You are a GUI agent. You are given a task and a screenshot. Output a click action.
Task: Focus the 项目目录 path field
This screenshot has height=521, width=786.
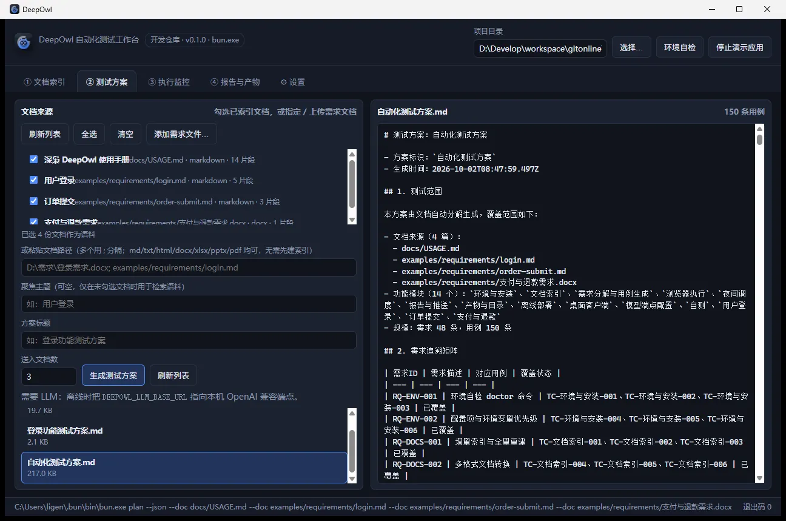tap(540, 48)
